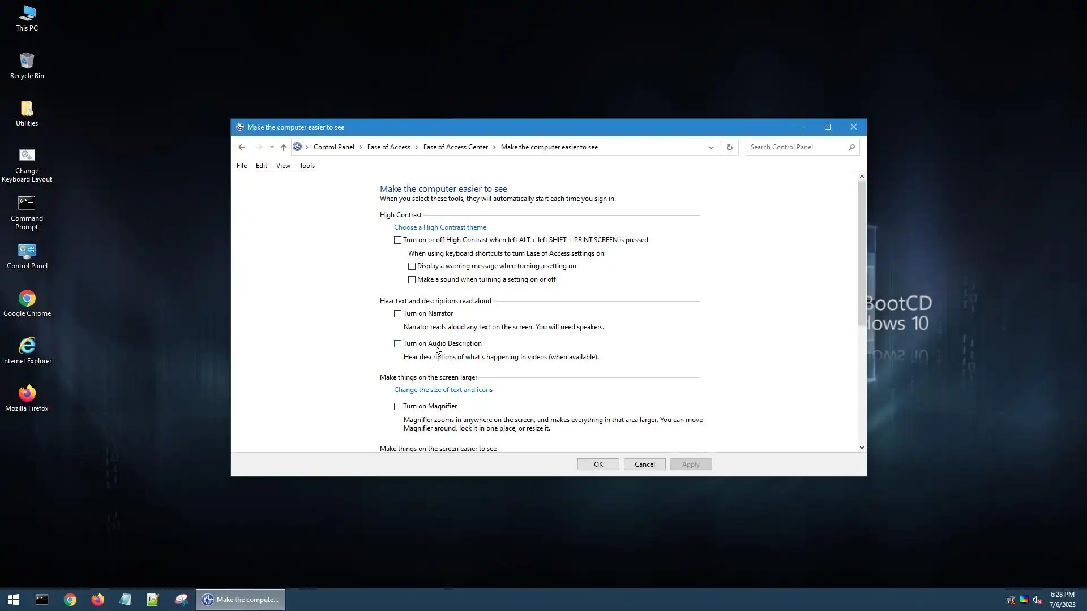
Task: Check Turn on Audio Description
Action: tap(398, 344)
